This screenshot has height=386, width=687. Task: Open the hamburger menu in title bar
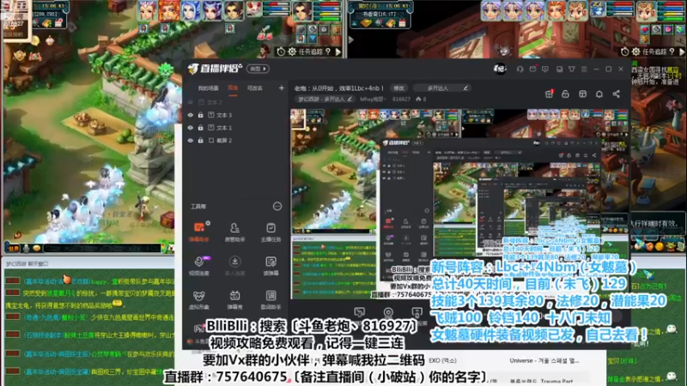click(584, 69)
